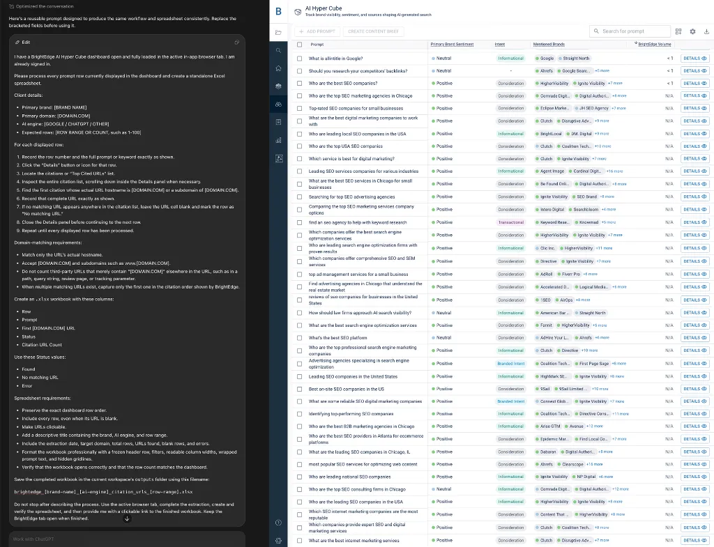Check 'Best on-site SEO companies in the US' row

[x=299, y=389]
